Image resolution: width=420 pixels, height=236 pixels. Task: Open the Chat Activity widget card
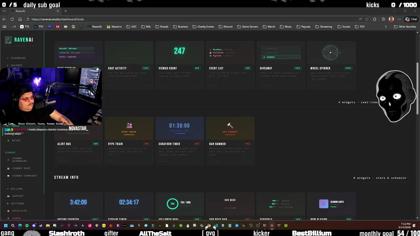[x=129, y=65]
